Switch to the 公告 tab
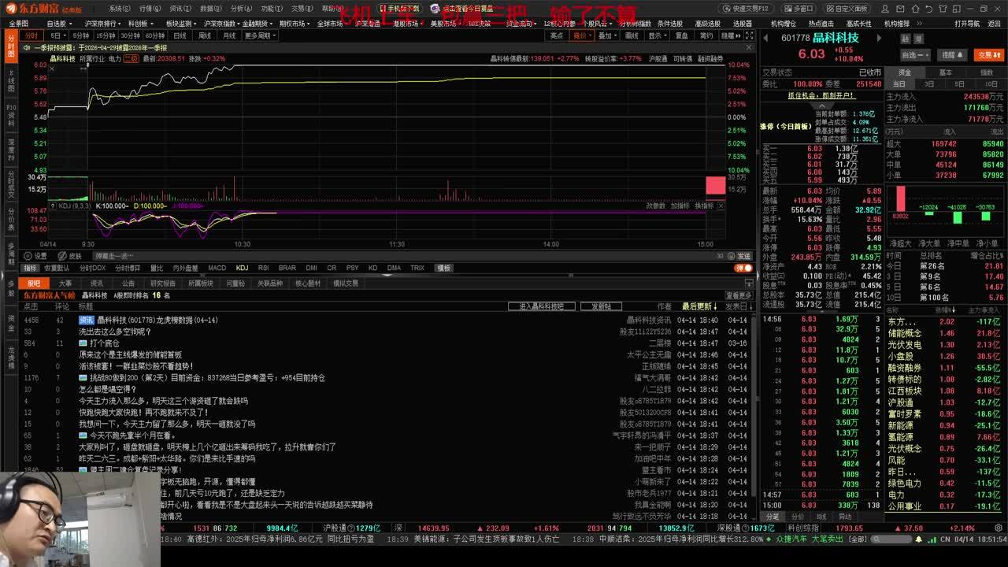 pos(128,283)
